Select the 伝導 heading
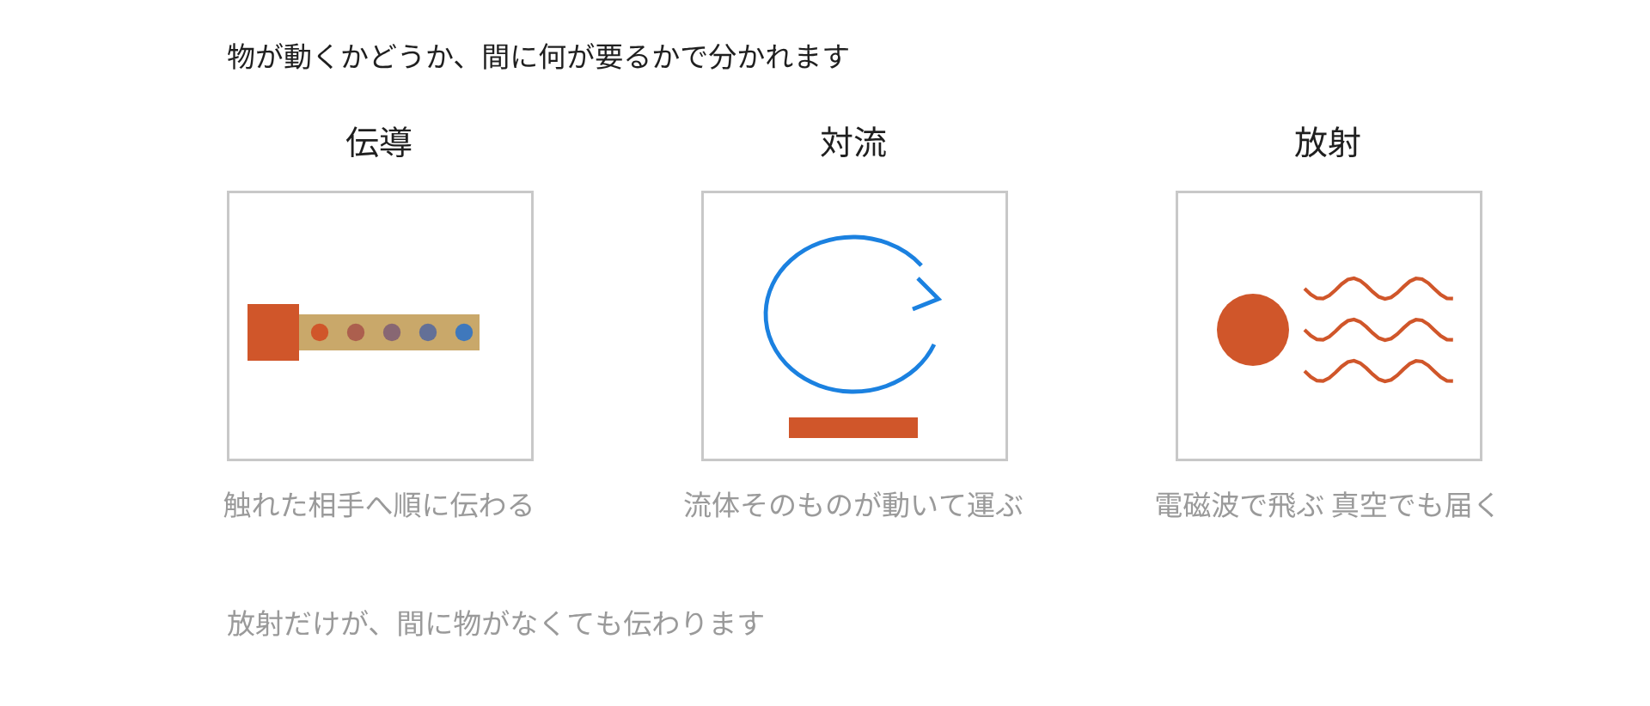 (x=379, y=143)
